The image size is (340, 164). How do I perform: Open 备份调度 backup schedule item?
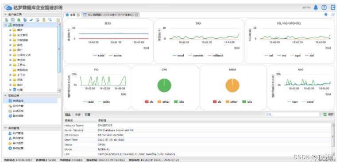16,116
